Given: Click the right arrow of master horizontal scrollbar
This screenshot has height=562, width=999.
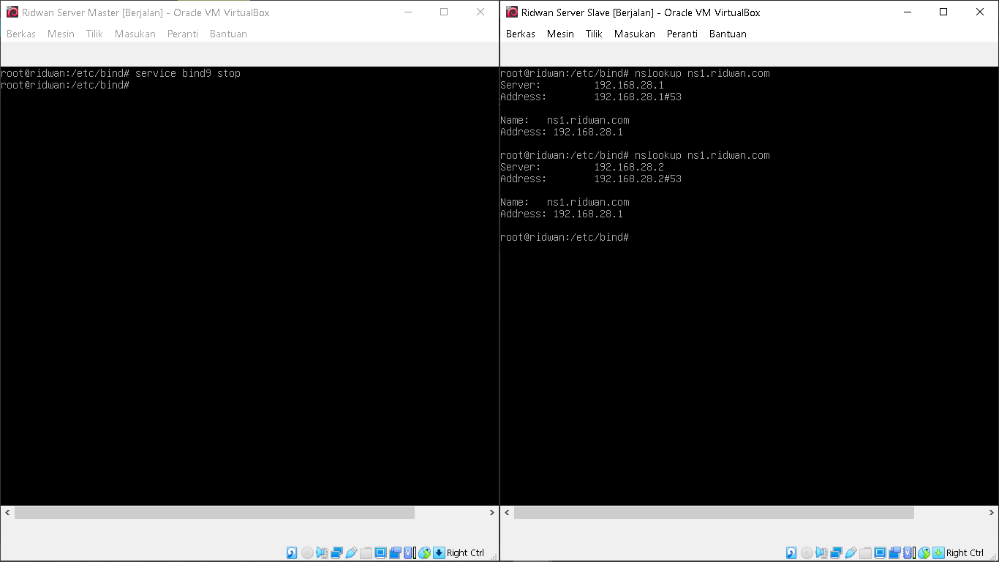Looking at the screenshot, I should click(x=491, y=512).
